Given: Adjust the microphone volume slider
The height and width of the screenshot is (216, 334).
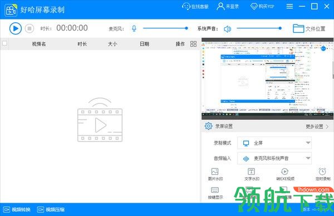Looking at the screenshot, I should (165, 28).
